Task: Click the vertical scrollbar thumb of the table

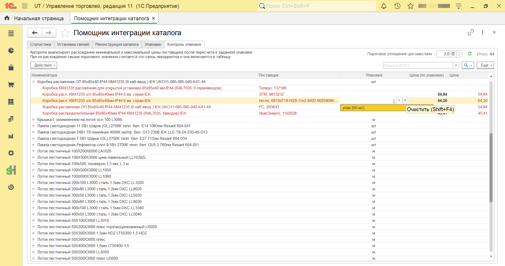Action: point(491,168)
